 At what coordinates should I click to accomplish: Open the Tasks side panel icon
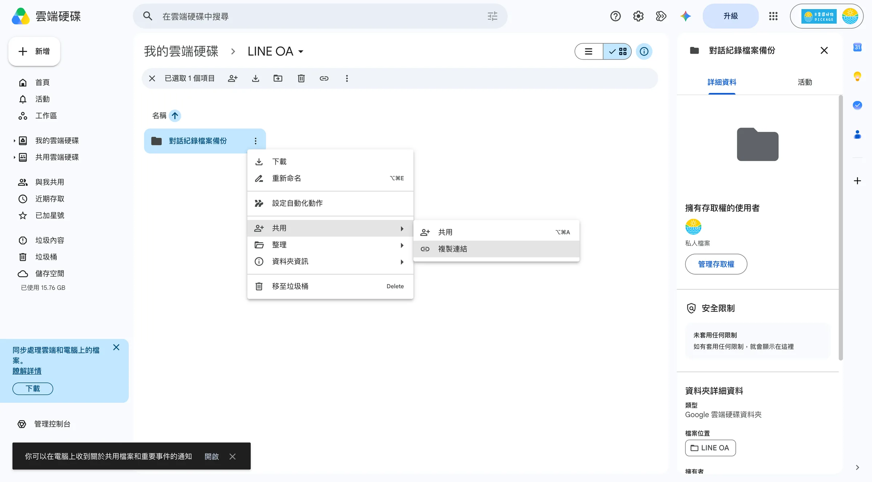(x=857, y=105)
